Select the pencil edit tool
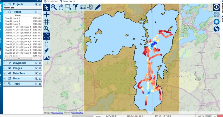The image size is (223, 117). tap(97, 7)
